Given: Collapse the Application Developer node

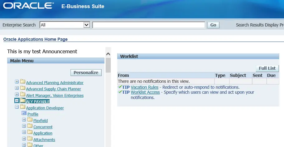Looking at the screenshot, I should click(x=17, y=107).
